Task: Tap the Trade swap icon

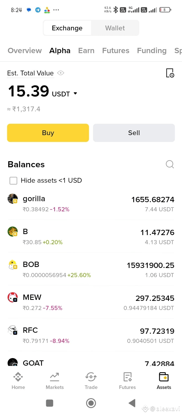Action: pyautogui.click(x=91, y=377)
